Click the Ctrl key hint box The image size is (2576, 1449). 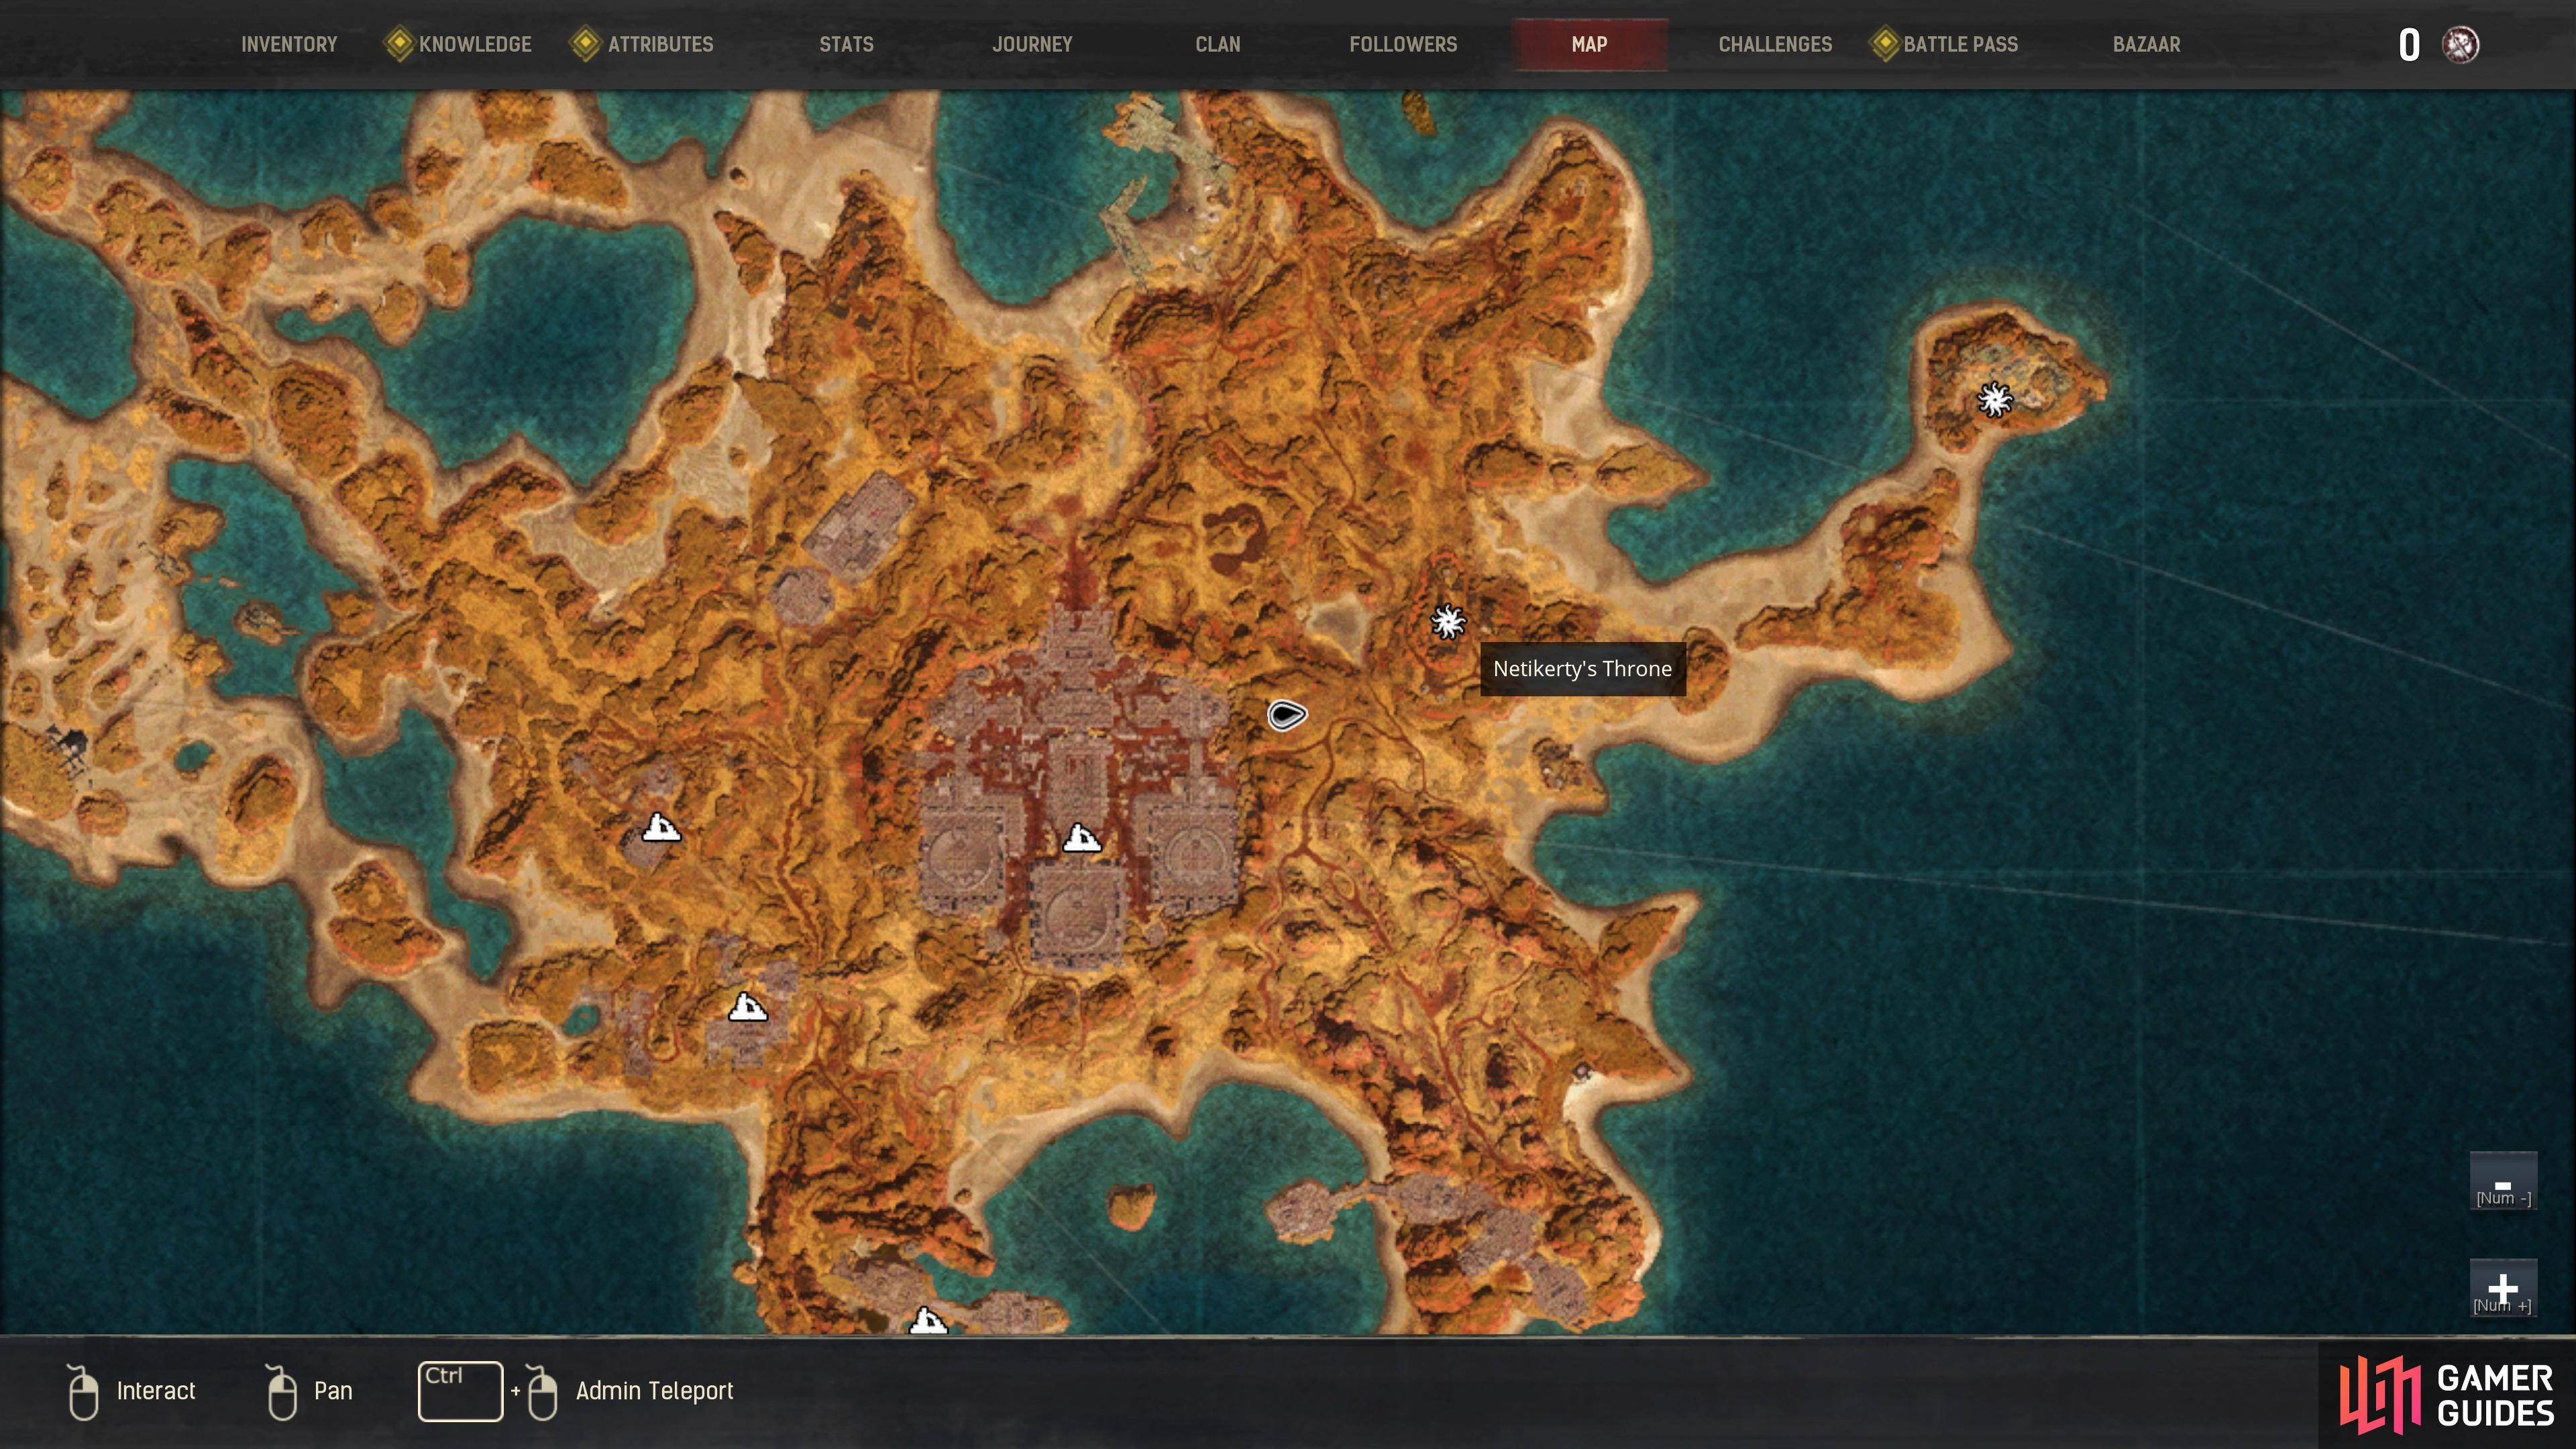pos(460,1391)
